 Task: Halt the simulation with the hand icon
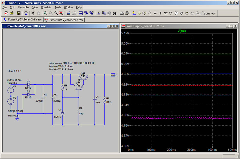pyautogui.click(x=38, y=13)
